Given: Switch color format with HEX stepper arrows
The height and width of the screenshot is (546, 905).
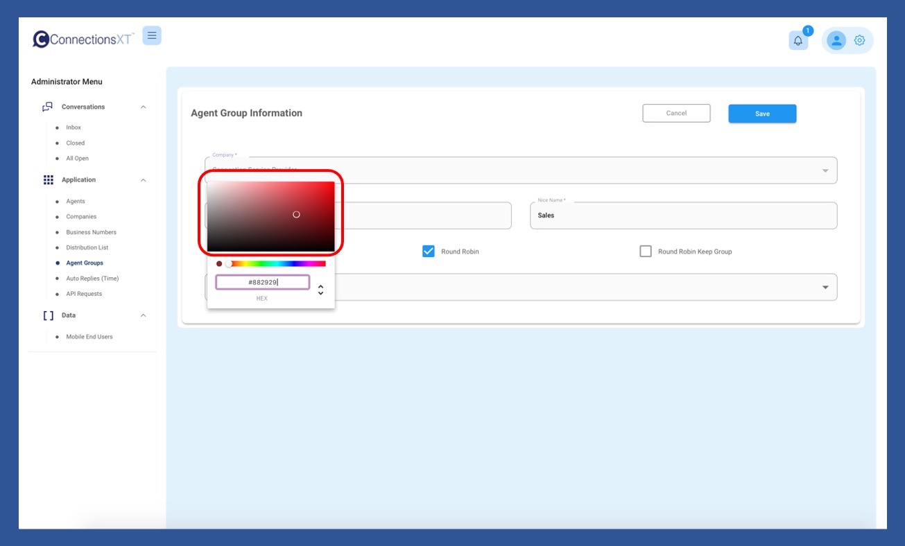Looking at the screenshot, I should point(320,290).
